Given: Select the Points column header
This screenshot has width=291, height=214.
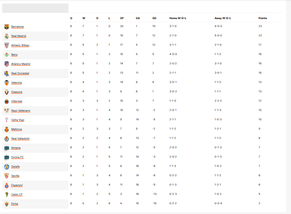Looking at the screenshot, I should point(263,18).
